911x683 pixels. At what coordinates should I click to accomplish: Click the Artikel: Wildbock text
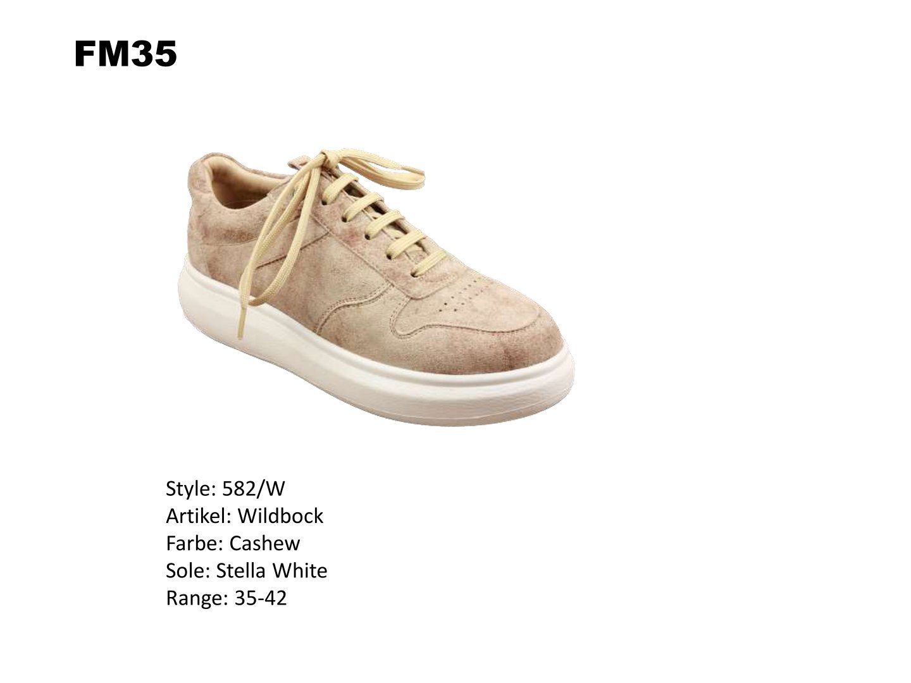(x=244, y=516)
